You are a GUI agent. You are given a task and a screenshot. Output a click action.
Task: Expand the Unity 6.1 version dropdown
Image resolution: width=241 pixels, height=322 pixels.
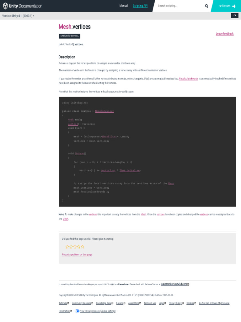tap(18, 16)
